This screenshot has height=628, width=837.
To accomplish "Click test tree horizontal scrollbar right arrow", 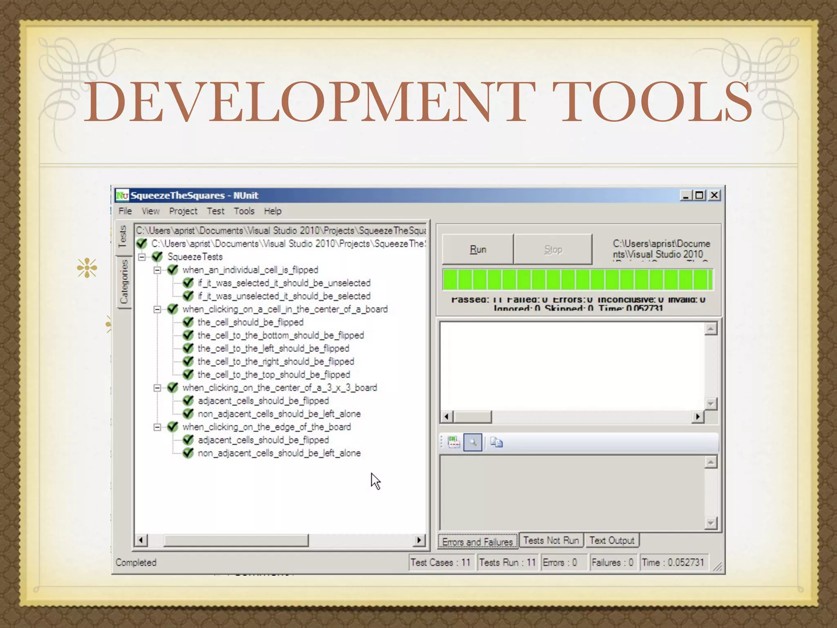I will 419,540.
